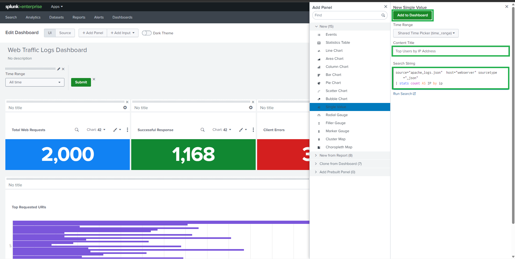Screen dimensions: 515x259
Task: Click the right pane vertical scrollbar
Action: tap(513, 115)
